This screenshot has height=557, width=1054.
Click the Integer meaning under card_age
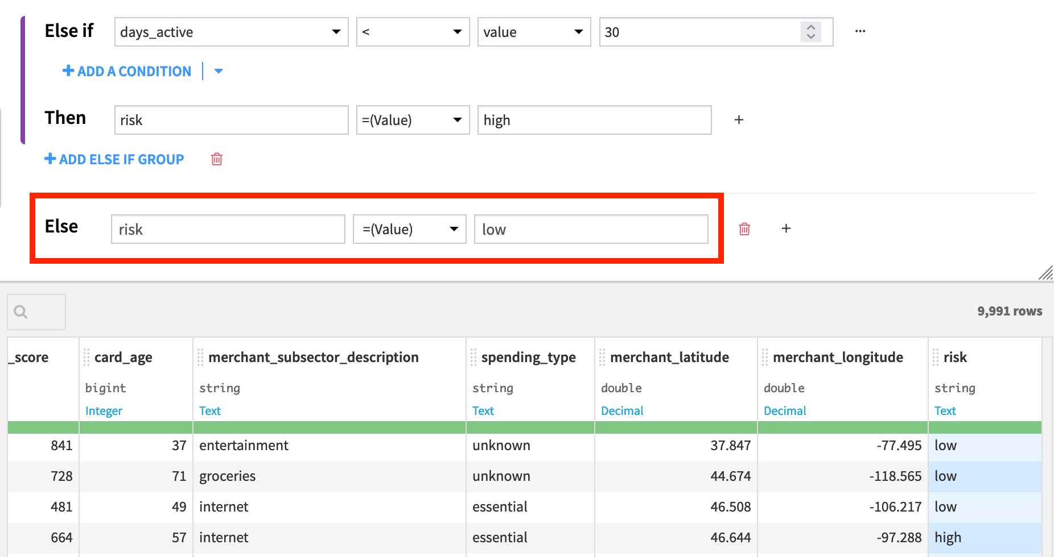pos(104,411)
